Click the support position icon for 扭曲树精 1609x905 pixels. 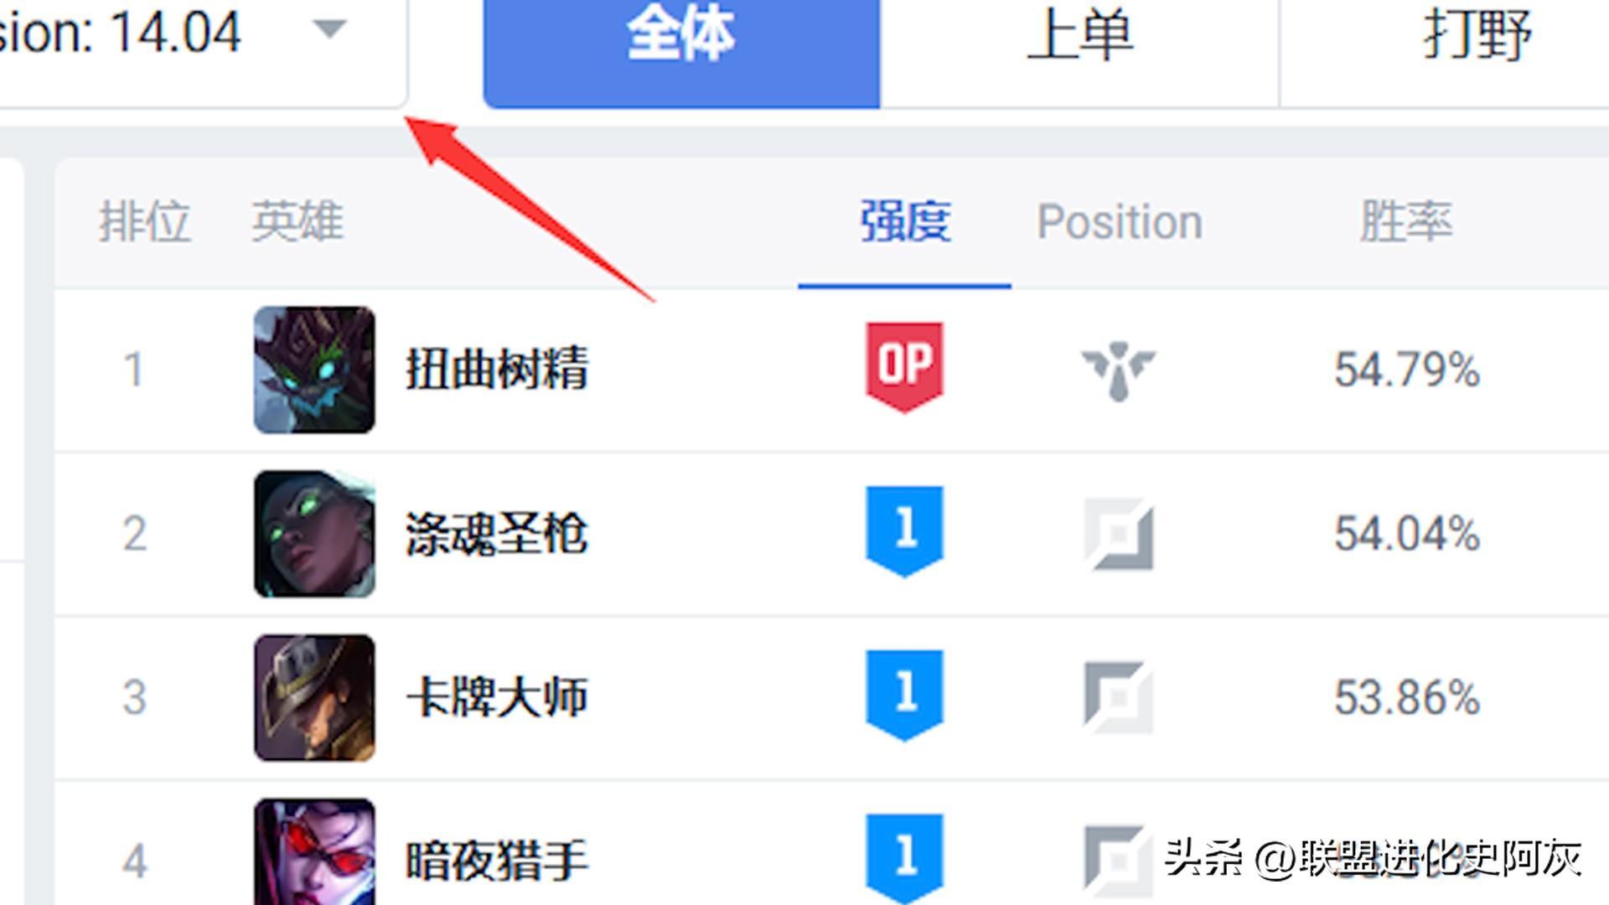click(x=1119, y=371)
